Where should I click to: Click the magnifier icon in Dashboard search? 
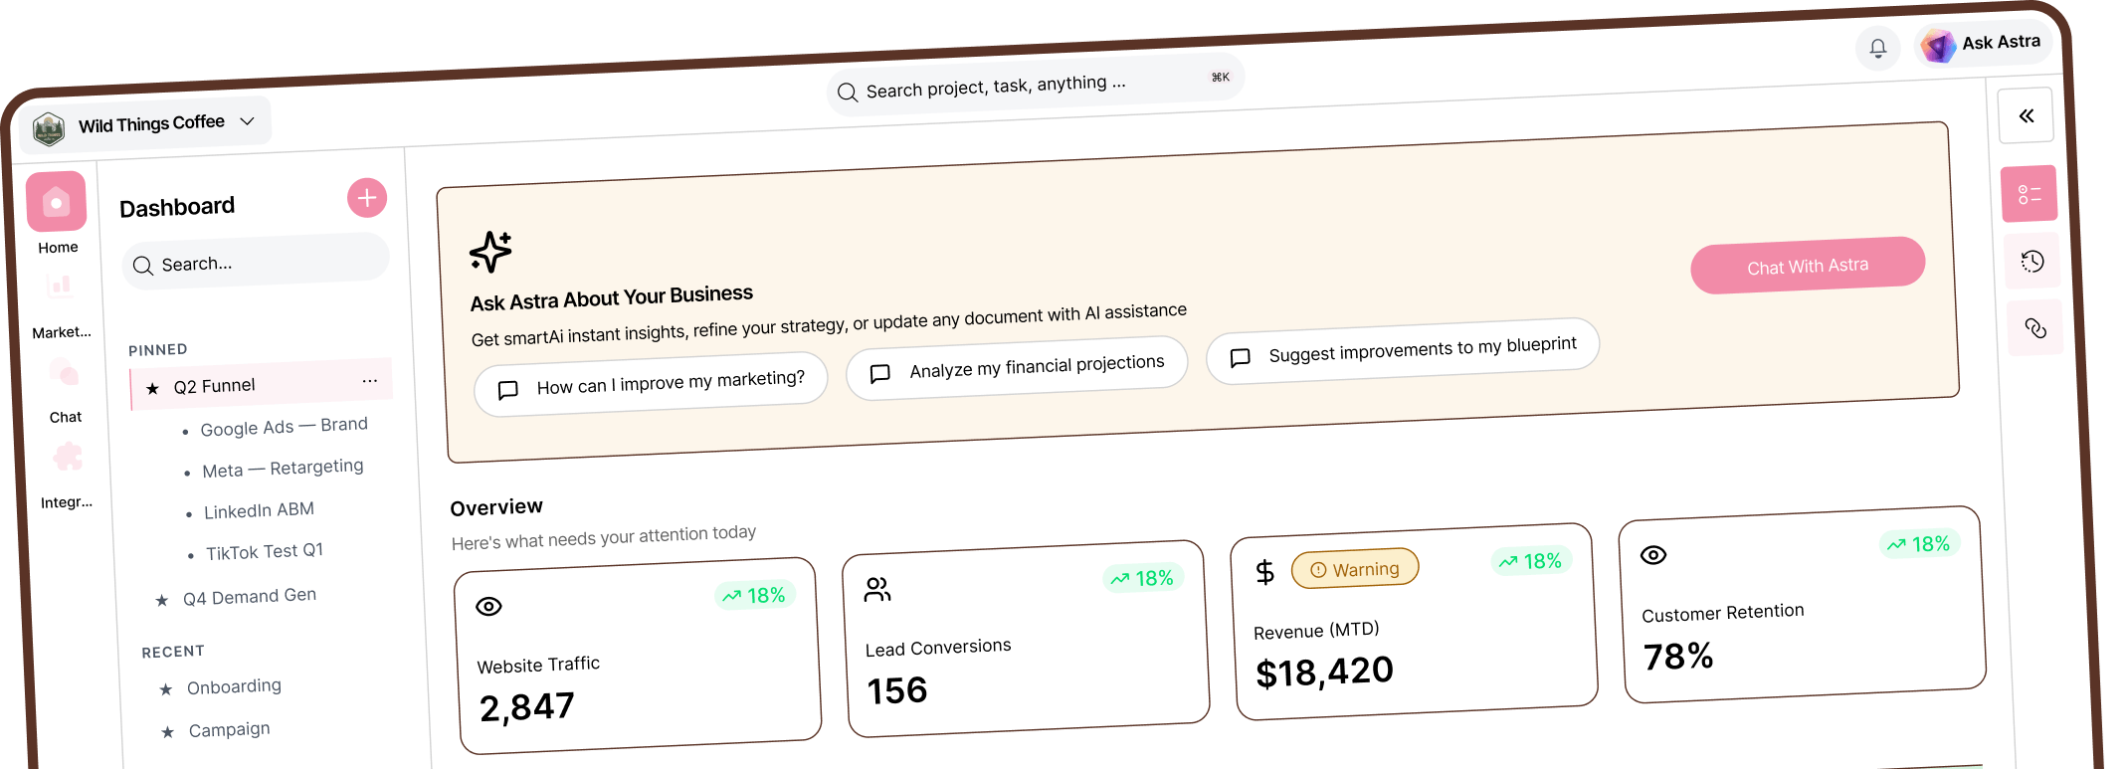point(143,266)
